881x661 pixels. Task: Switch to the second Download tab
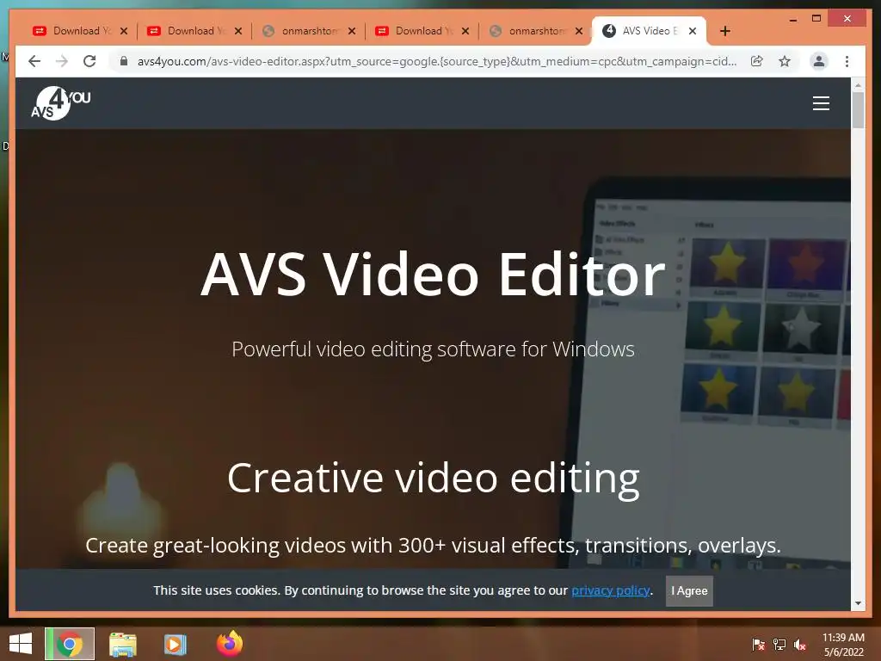point(194,31)
